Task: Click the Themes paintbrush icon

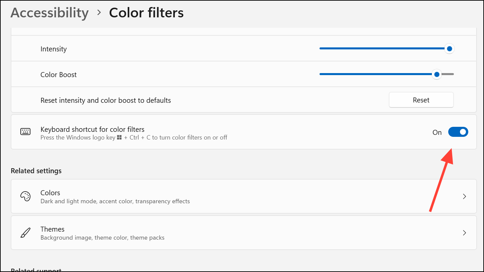Action: (25, 233)
